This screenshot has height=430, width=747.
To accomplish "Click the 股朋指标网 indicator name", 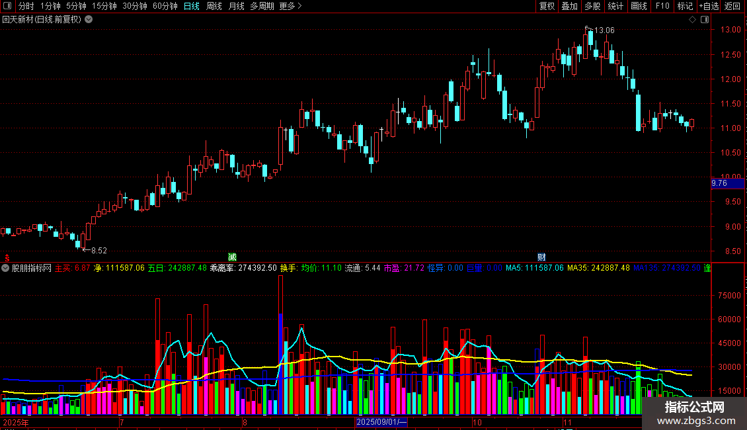I will coord(32,268).
